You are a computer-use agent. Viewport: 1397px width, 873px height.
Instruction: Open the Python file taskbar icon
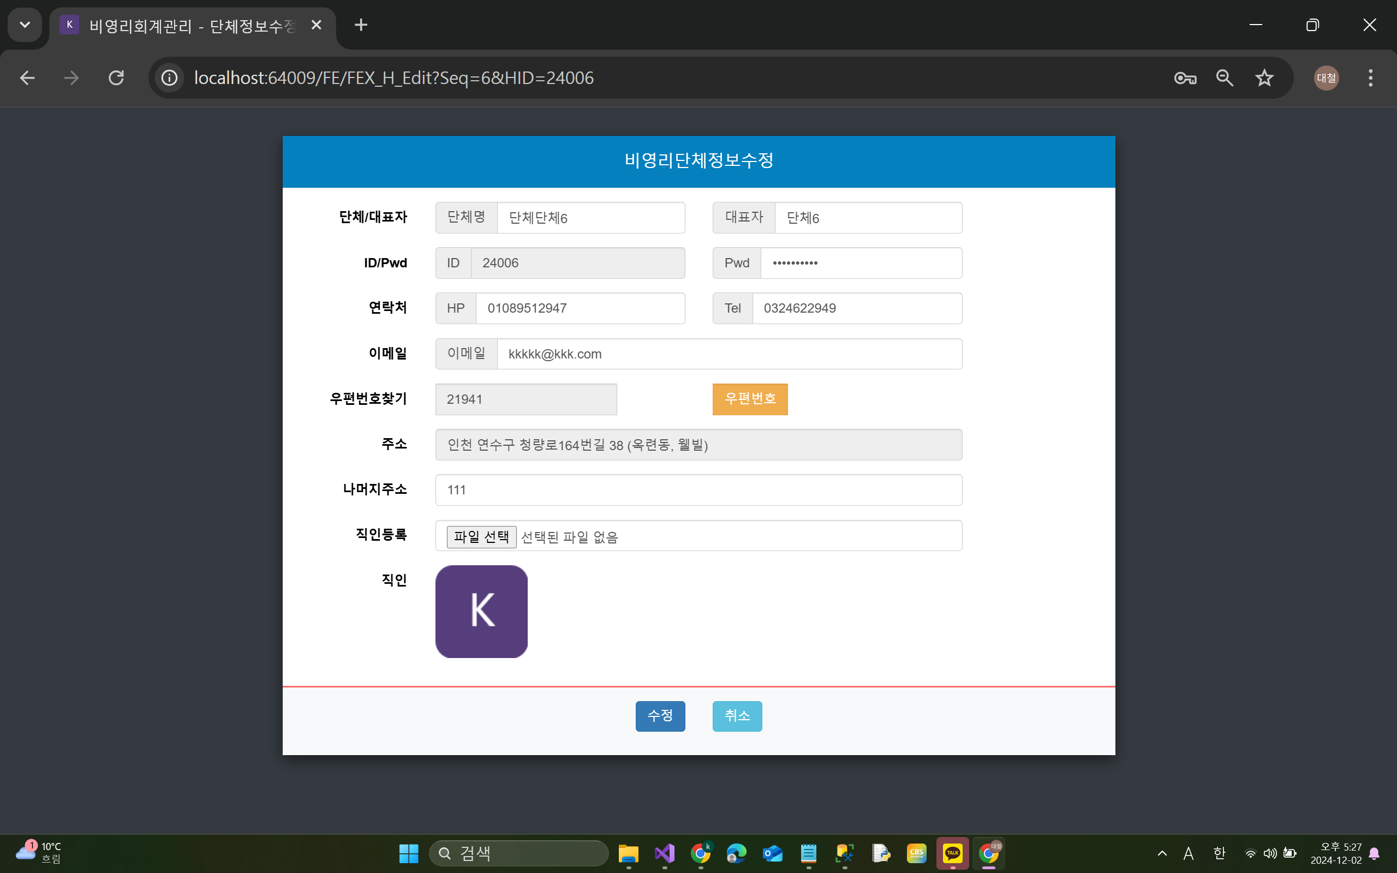coord(881,853)
